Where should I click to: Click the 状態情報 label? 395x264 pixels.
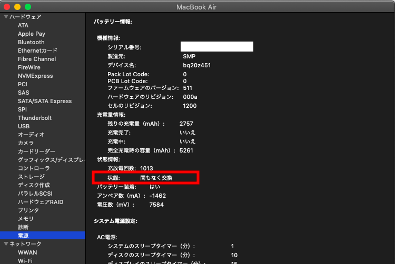(x=108, y=159)
